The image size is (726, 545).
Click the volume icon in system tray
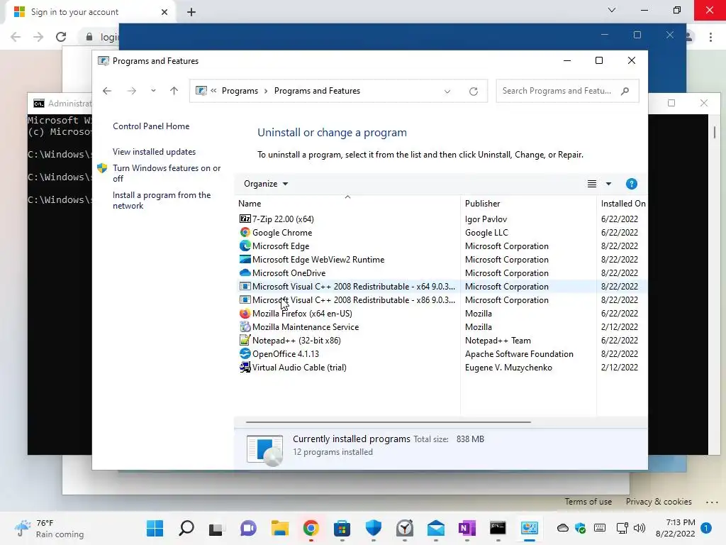point(640,528)
